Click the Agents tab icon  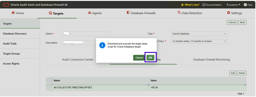coord(90,13)
